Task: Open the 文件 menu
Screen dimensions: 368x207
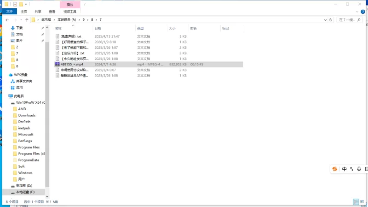Action: click(10, 11)
